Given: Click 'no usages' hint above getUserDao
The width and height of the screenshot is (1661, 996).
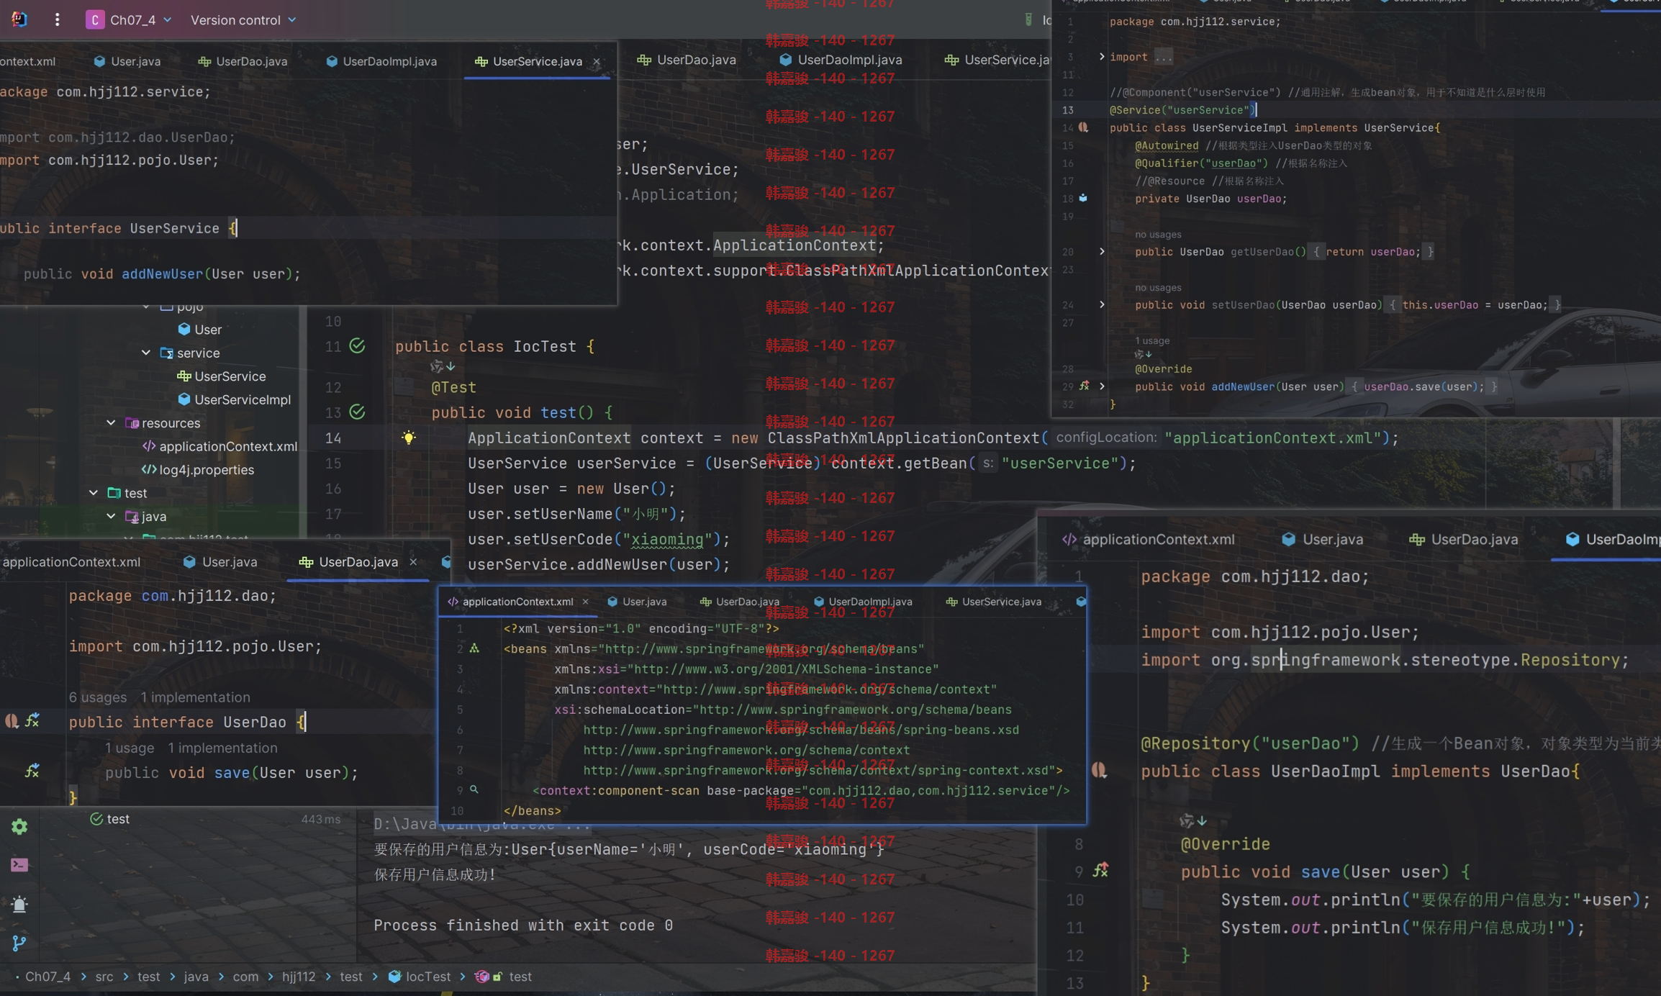Looking at the screenshot, I should pyautogui.click(x=1158, y=234).
